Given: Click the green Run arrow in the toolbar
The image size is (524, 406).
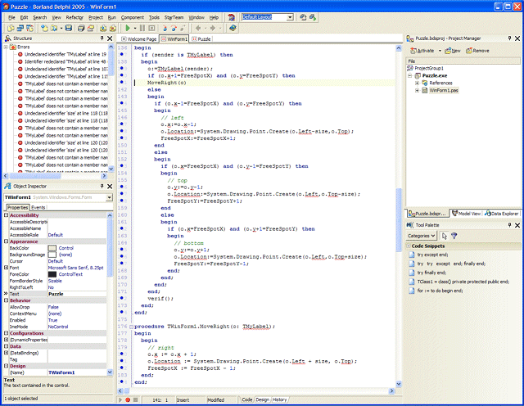Looking at the screenshot, I should (x=128, y=28).
